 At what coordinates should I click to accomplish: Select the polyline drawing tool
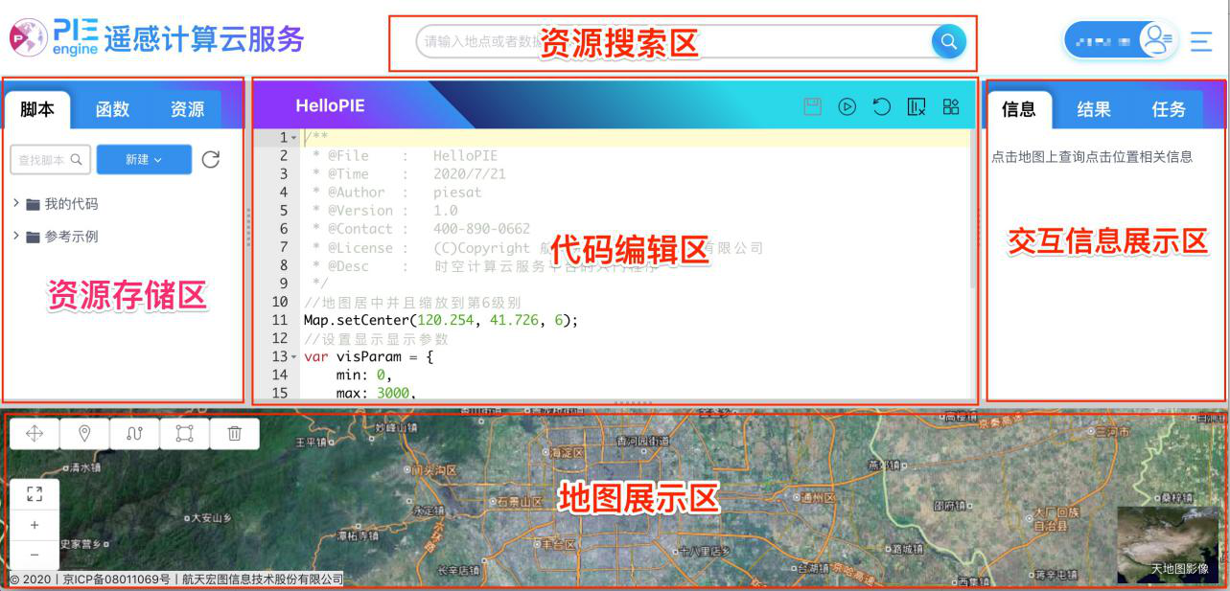134,434
